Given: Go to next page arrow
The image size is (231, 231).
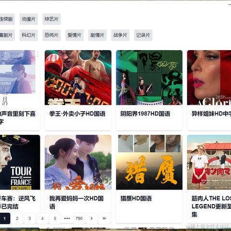Looking at the screenshot, I should [x=91, y=218].
